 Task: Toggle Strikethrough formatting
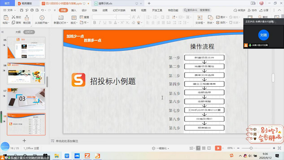pos(110,23)
